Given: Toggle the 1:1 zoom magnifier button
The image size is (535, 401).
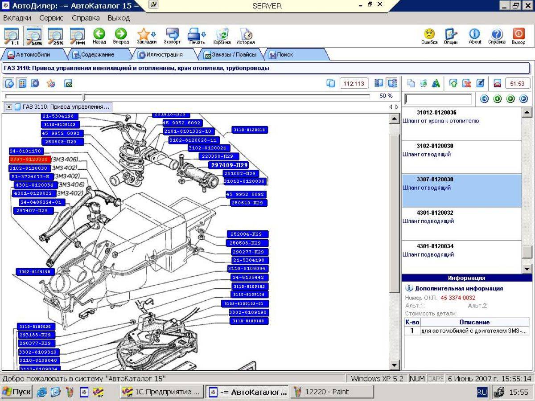Looking at the screenshot, I should point(12,36).
